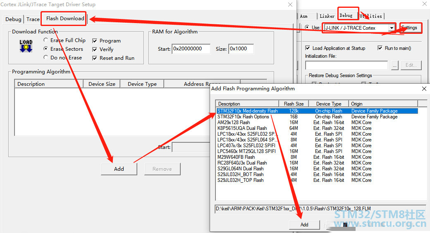Screen dimensions: 430x233
Task: Toggle Load Application at Startup checkbox
Action: click(x=308, y=48)
